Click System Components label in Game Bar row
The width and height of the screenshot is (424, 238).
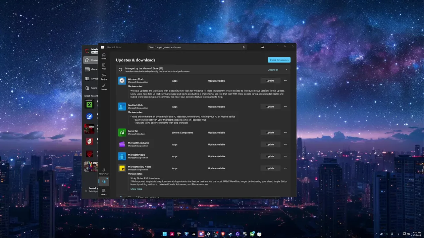pos(183,133)
